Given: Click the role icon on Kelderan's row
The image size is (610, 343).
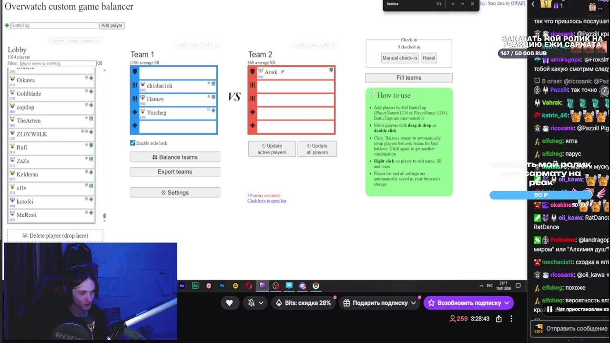Looking at the screenshot, I should coord(91,172).
